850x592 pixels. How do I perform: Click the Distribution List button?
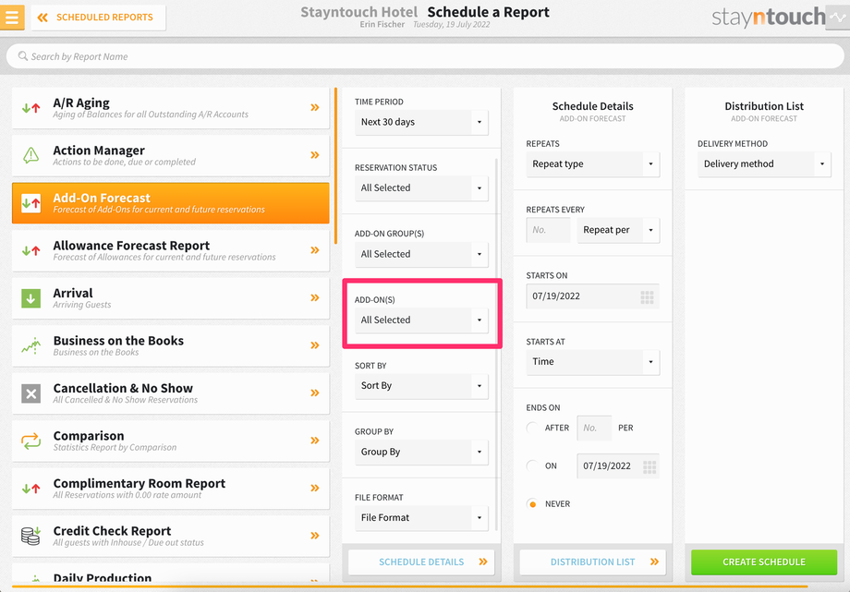592,562
